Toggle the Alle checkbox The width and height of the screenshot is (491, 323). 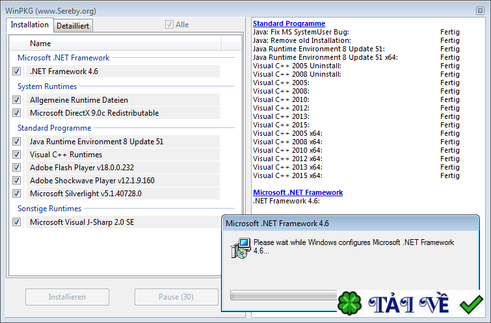coord(169,25)
